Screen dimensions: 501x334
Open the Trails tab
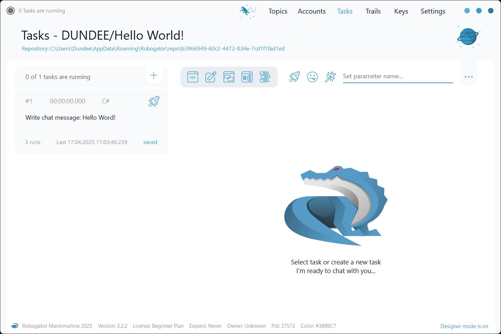[373, 11]
